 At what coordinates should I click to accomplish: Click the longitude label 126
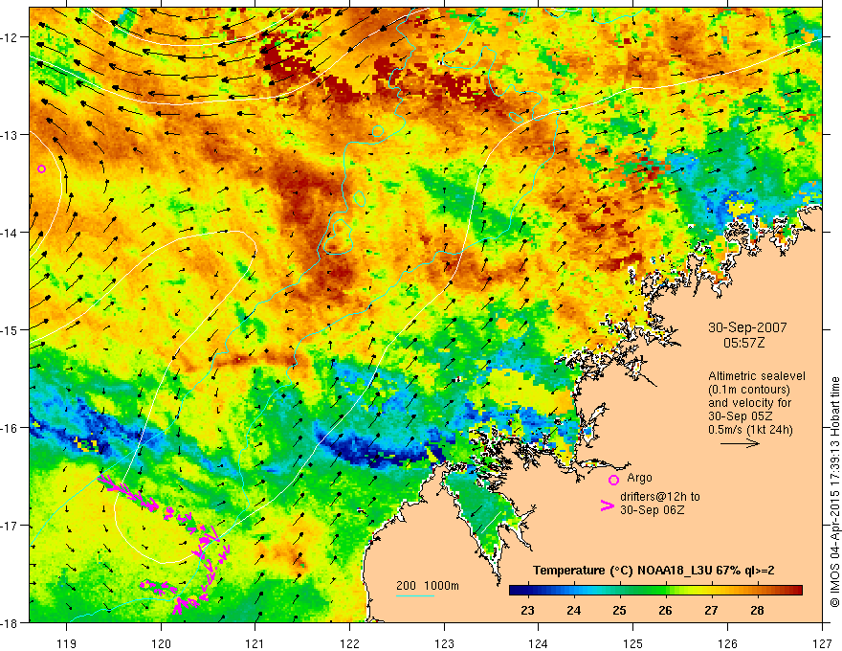pos(727,643)
